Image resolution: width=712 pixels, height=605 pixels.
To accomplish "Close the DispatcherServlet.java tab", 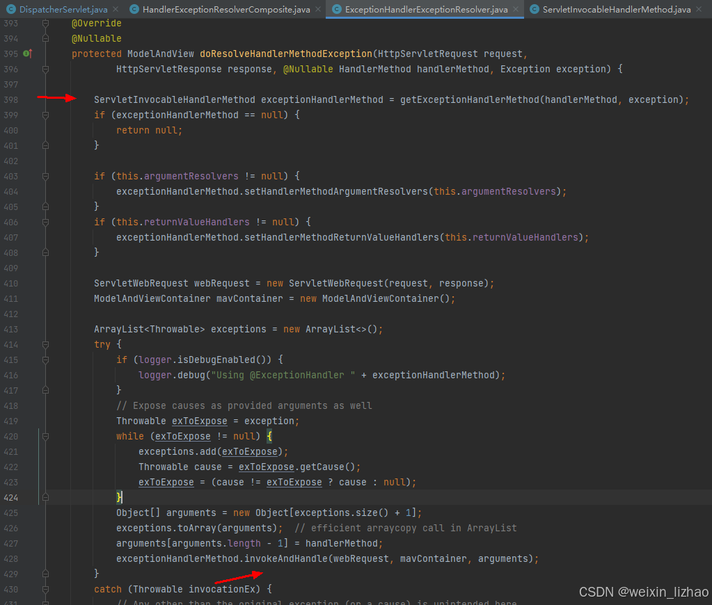I will pos(116,9).
